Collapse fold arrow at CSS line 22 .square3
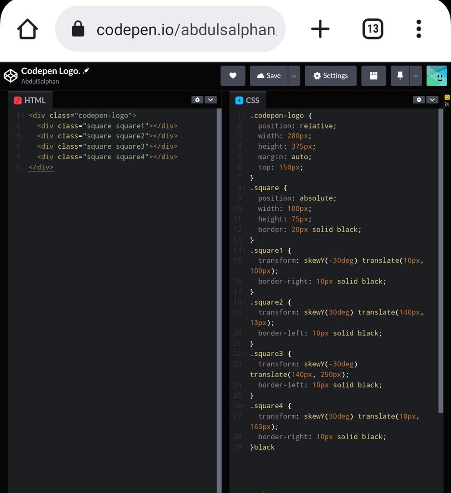 click(x=244, y=354)
